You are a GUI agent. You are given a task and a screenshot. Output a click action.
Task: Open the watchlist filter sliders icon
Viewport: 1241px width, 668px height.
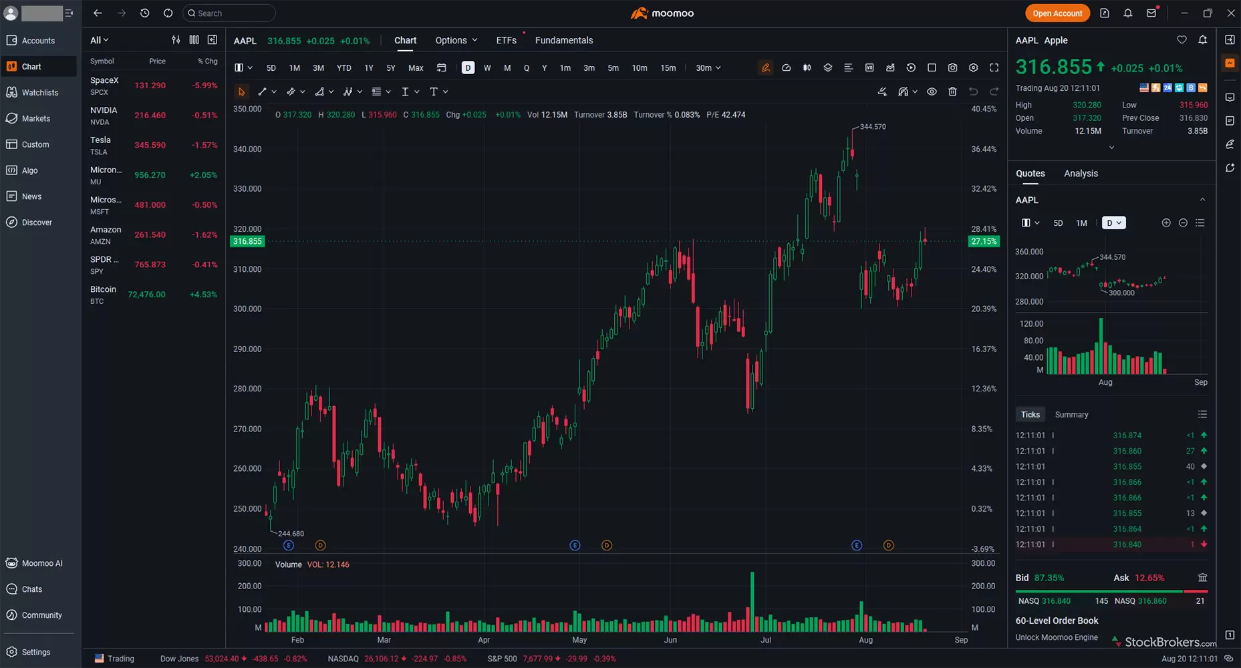[x=176, y=40]
